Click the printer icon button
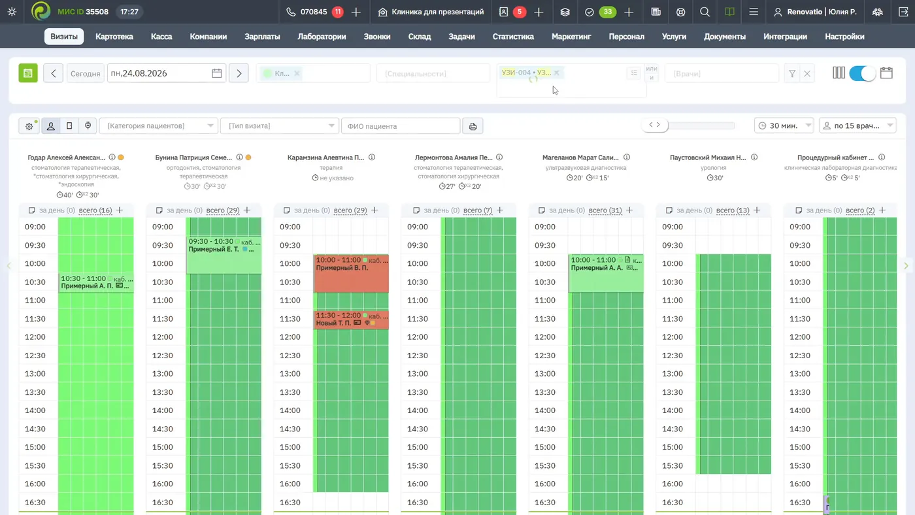The height and width of the screenshot is (515, 915). 473,126
